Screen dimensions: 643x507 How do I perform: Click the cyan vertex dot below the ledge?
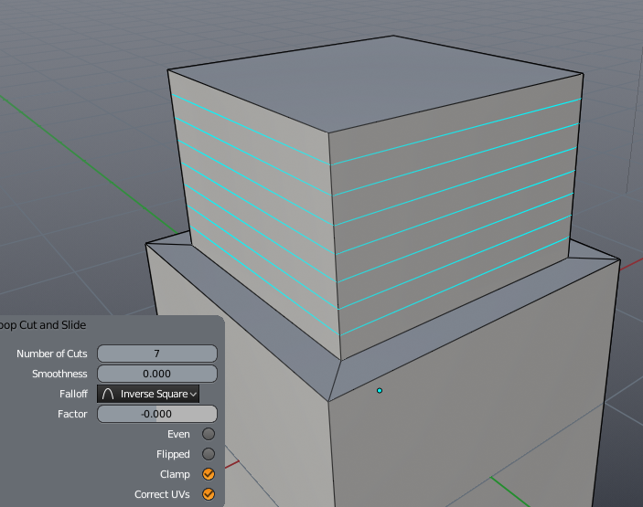[x=380, y=391]
